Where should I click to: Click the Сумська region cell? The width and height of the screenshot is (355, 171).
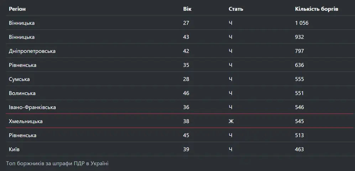[19, 79]
